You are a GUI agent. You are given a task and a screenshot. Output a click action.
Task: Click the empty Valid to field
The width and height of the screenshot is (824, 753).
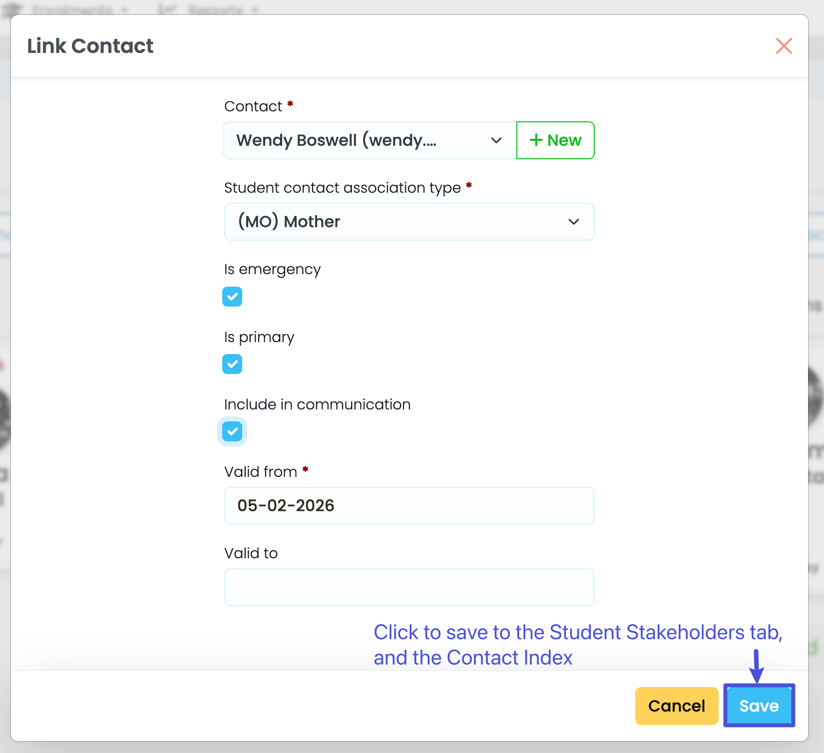tap(409, 587)
